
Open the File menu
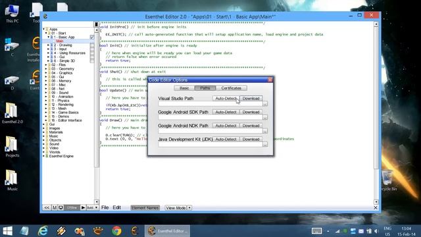pyautogui.click(x=105, y=207)
